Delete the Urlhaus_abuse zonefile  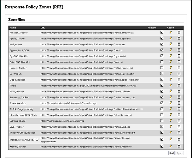pyautogui.click(x=179, y=121)
